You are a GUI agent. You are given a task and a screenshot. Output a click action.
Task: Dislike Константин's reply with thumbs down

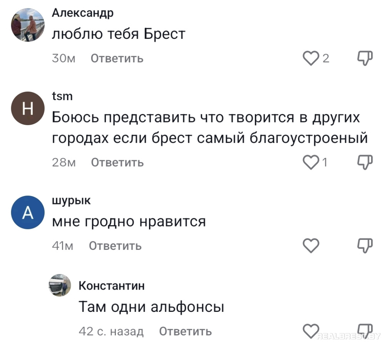364,330
